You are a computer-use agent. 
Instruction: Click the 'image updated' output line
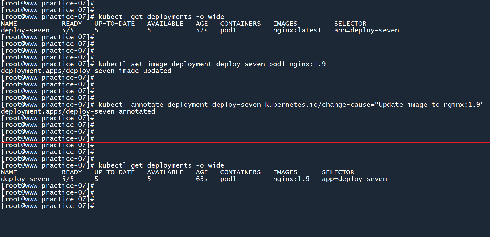[86, 71]
